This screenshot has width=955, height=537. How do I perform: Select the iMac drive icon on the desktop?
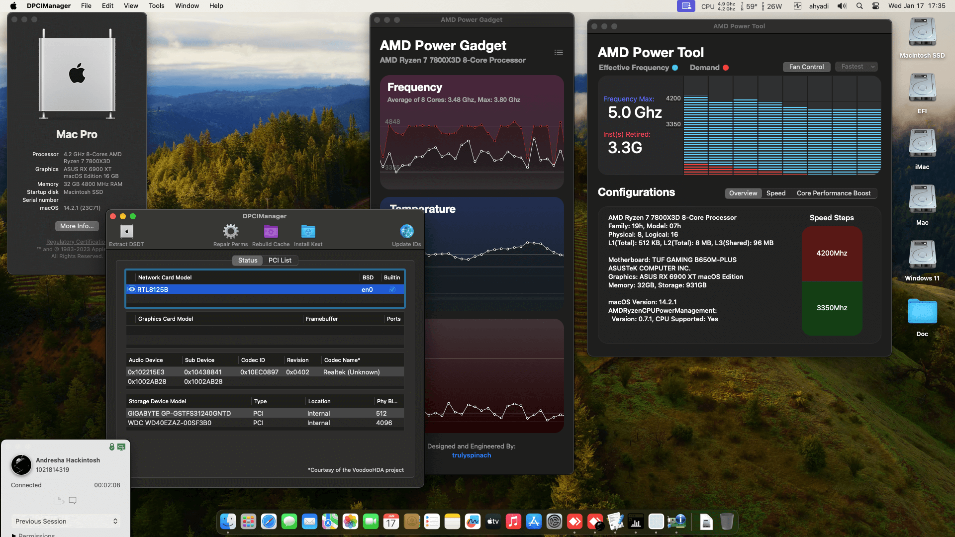[922, 144]
